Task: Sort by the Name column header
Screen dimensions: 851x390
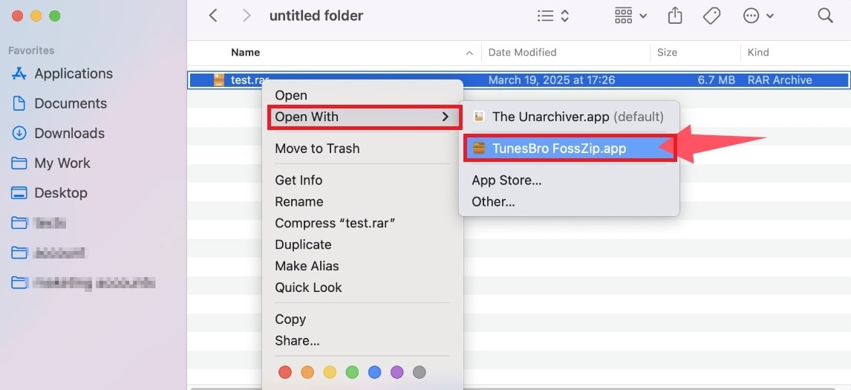Action: 245,53
